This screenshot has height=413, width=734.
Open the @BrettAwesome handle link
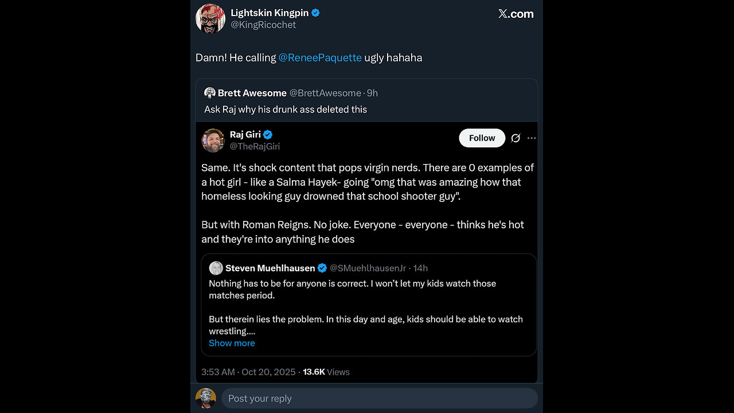point(325,93)
